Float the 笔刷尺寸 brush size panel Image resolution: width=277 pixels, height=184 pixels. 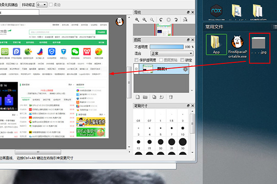(188, 106)
